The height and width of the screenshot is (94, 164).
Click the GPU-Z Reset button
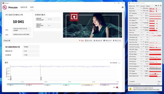coord(159,81)
